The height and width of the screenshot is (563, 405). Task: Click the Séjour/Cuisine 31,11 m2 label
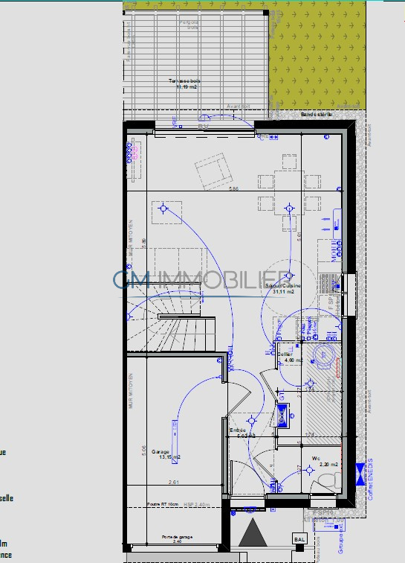[x=283, y=289]
